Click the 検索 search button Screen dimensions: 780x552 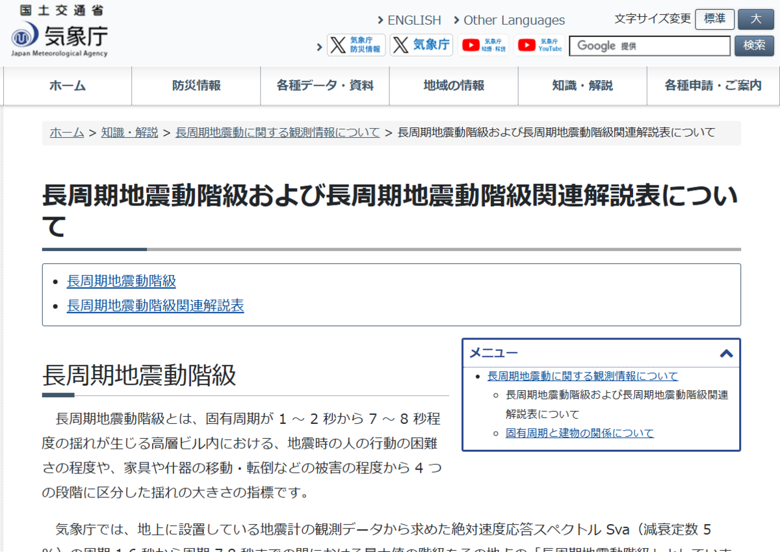click(755, 46)
